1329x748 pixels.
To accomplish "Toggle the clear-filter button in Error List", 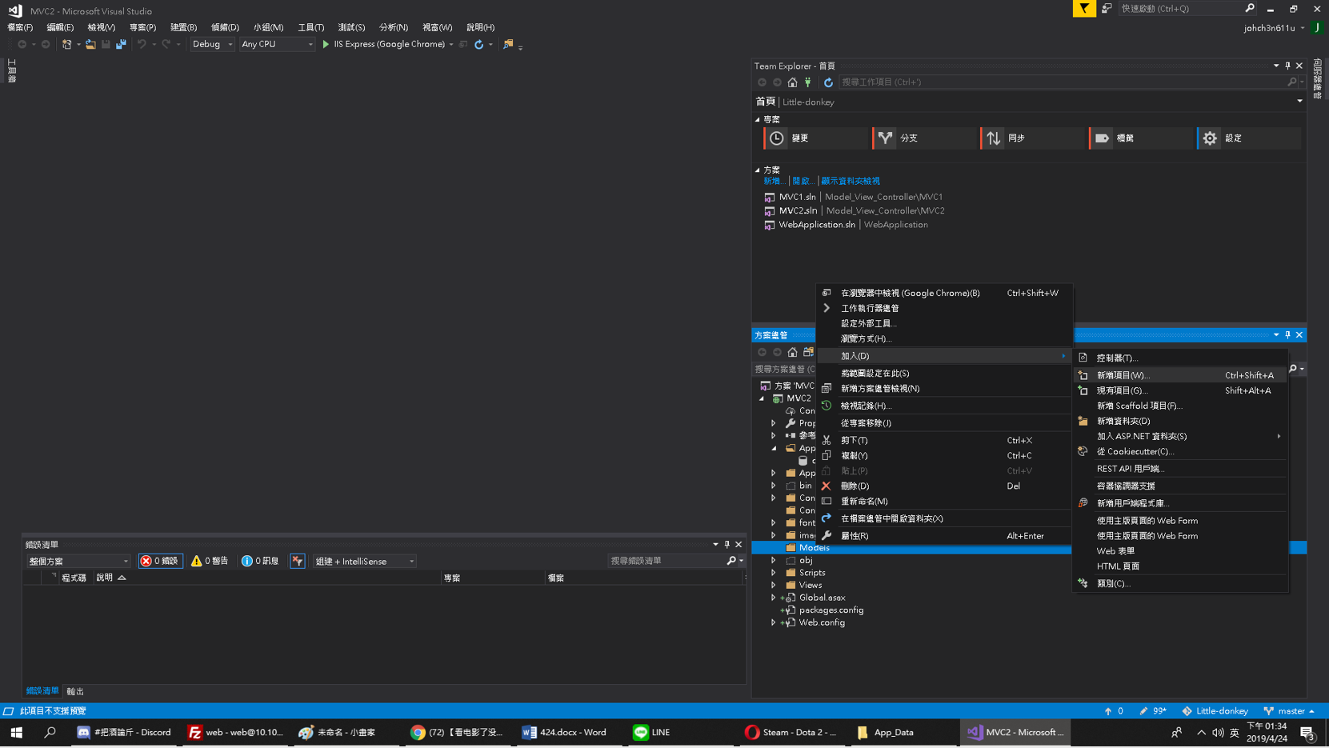I will click(x=298, y=562).
